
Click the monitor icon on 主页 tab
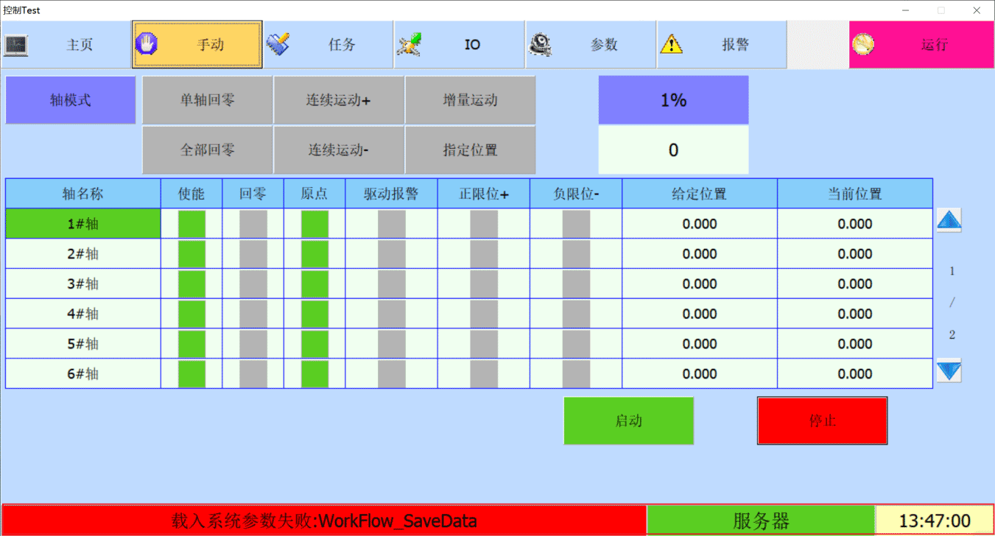coord(16,45)
